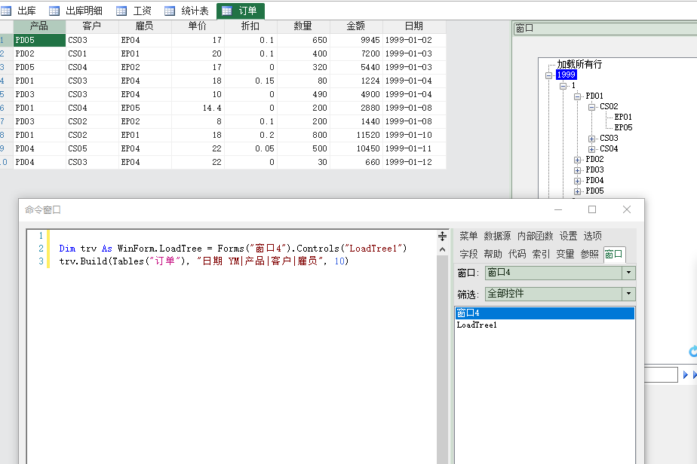
Task: Click the 单价 column header
Action: point(198,26)
